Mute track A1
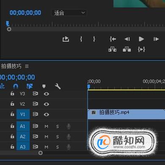 (46, 126)
